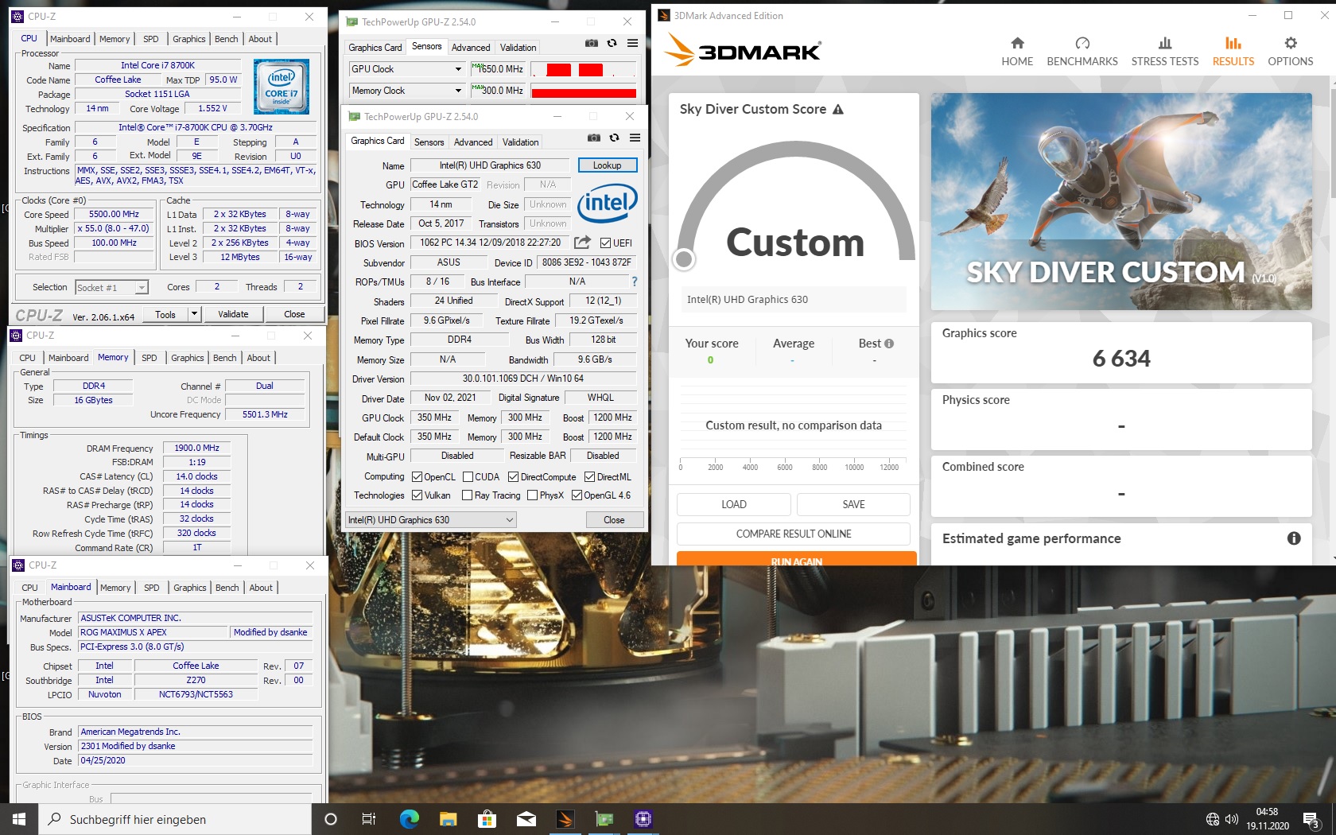The width and height of the screenshot is (1336, 835).
Task: Click the Validate button in CPU-Z
Action: tap(233, 314)
